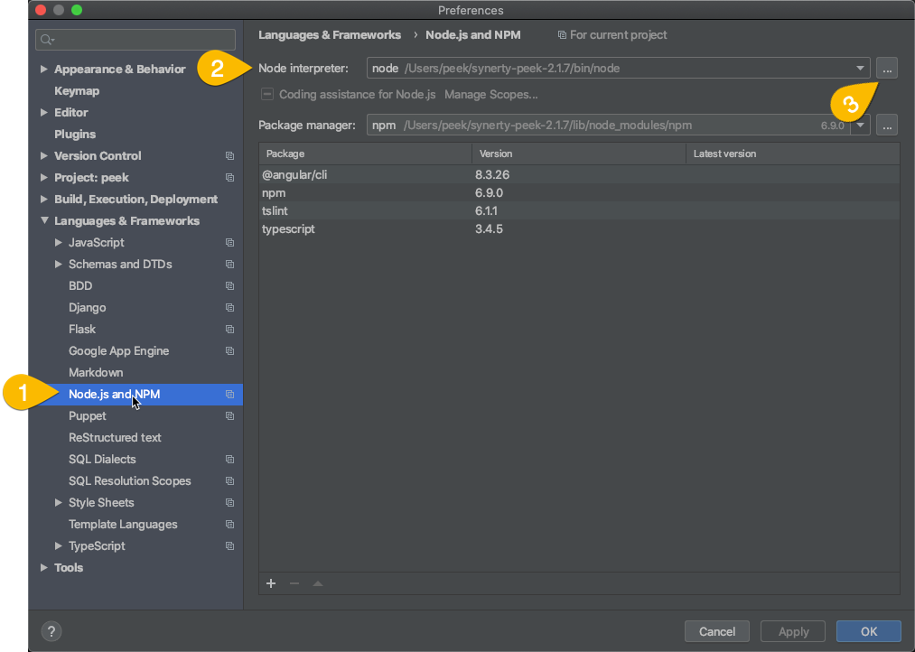Expand the JavaScript subsection
Screen dimensions: 915x652
(x=59, y=242)
